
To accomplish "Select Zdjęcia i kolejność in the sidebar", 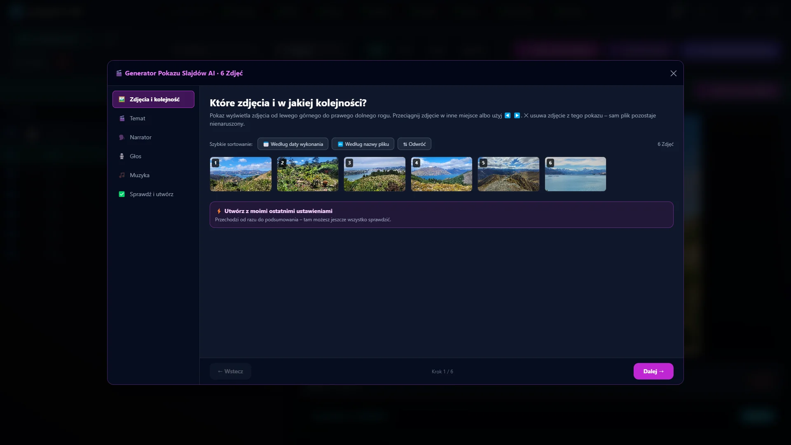I will 153,99.
